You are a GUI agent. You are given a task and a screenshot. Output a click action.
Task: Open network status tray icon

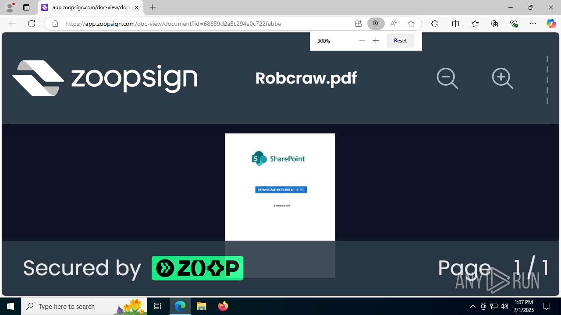(494, 306)
